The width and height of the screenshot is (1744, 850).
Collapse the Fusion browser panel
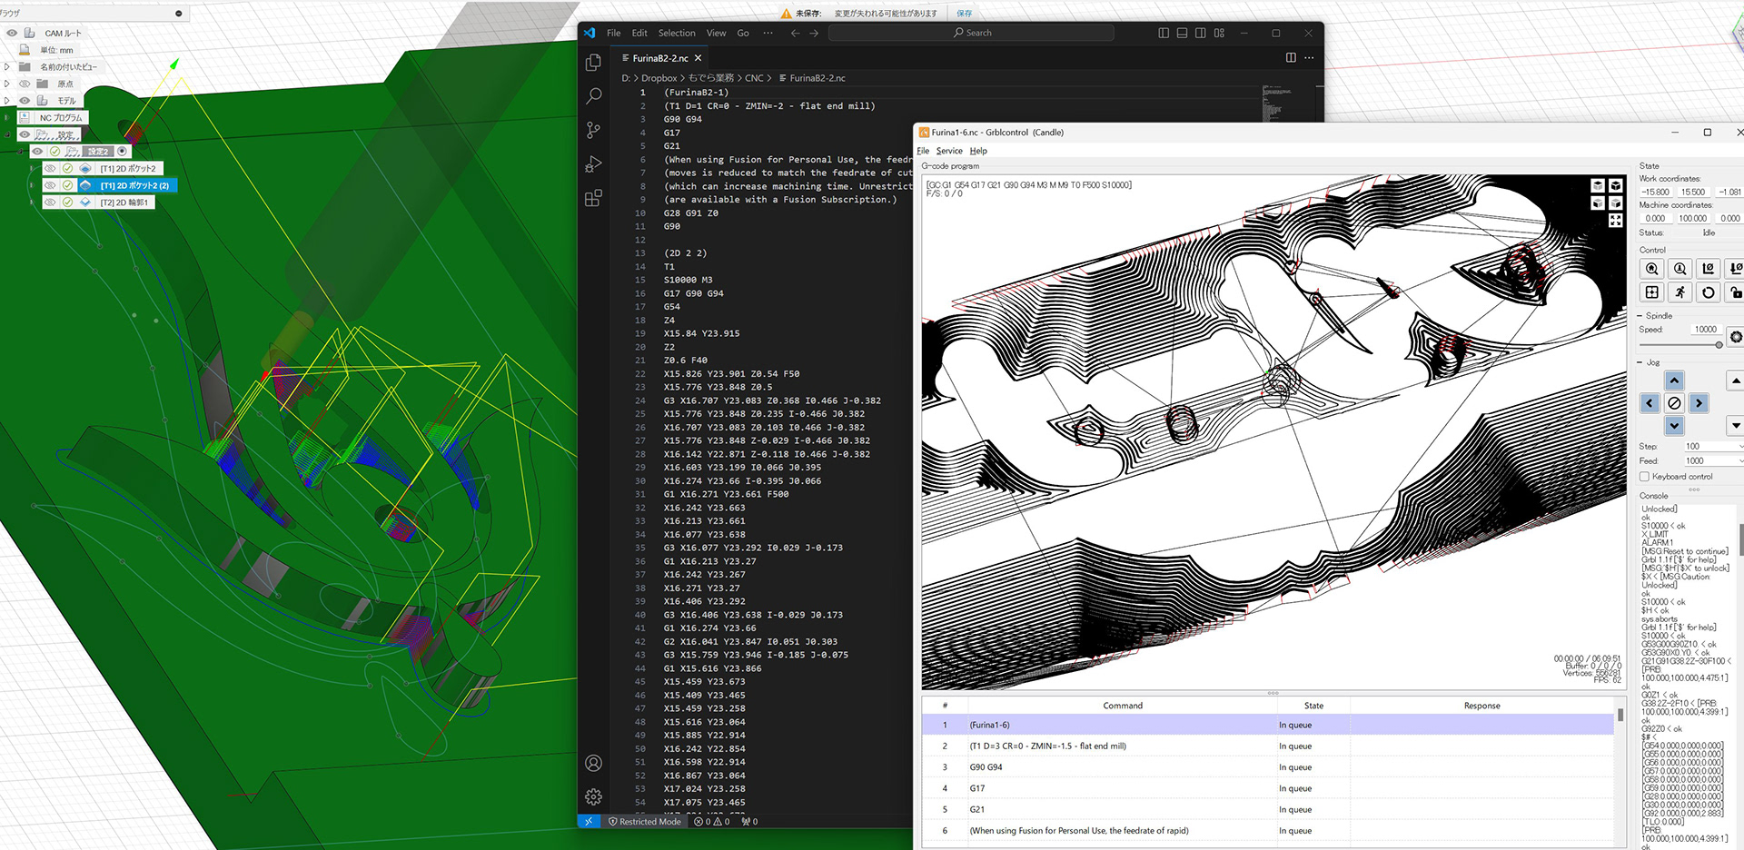point(178,13)
